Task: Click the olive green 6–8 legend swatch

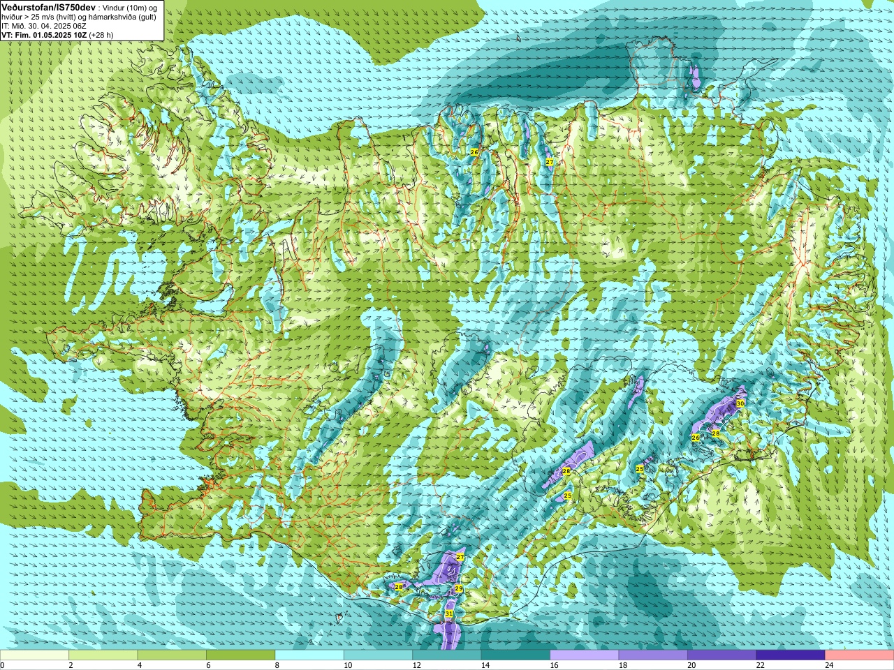Action: tap(240, 655)
